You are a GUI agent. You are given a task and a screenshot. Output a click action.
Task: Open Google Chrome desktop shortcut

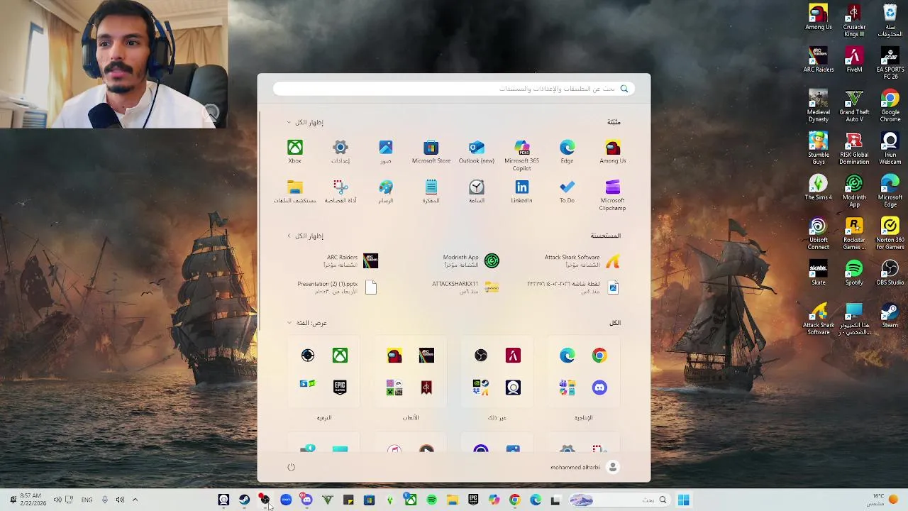coord(890,106)
